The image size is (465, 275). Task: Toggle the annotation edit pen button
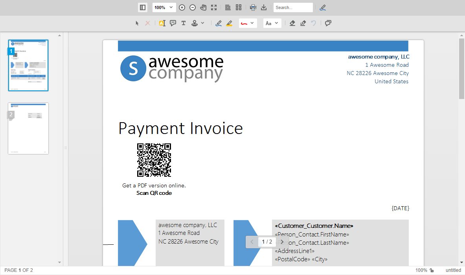pos(323,7)
